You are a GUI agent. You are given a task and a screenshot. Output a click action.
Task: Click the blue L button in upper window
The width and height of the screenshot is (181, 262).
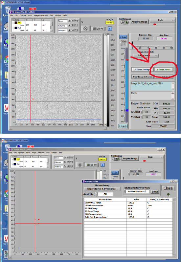[x=110, y=29]
